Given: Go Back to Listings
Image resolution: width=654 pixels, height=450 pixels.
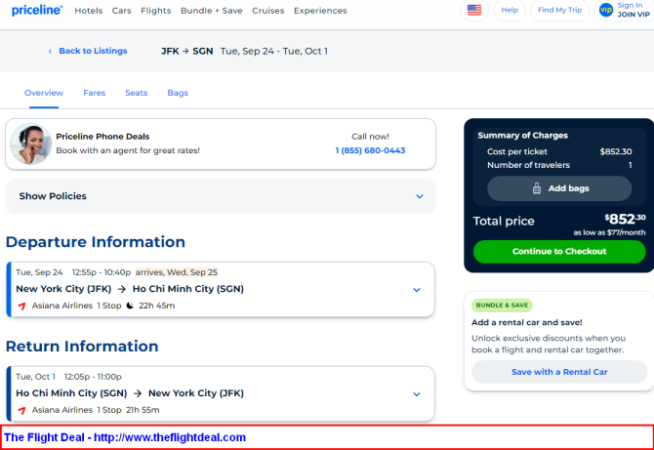Looking at the screenshot, I should tap(93, 51).
